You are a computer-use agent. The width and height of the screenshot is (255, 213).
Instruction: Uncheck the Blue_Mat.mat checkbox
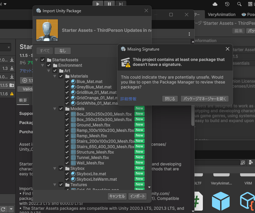click(x=67, y=82)
